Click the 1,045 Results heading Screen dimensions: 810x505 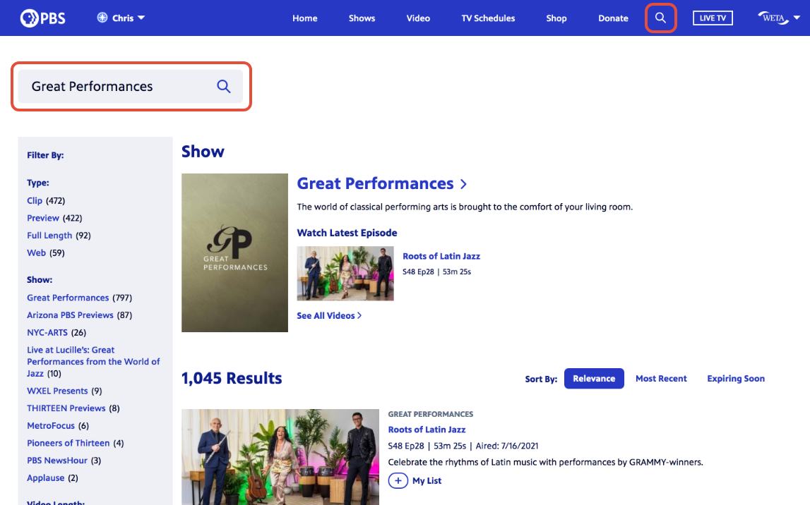click(x=232, y=378)
